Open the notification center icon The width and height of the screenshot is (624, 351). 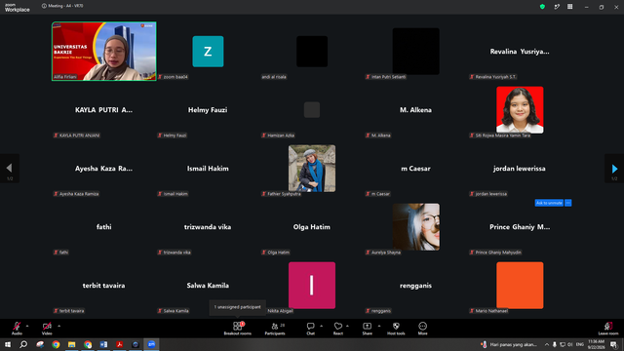613,344
